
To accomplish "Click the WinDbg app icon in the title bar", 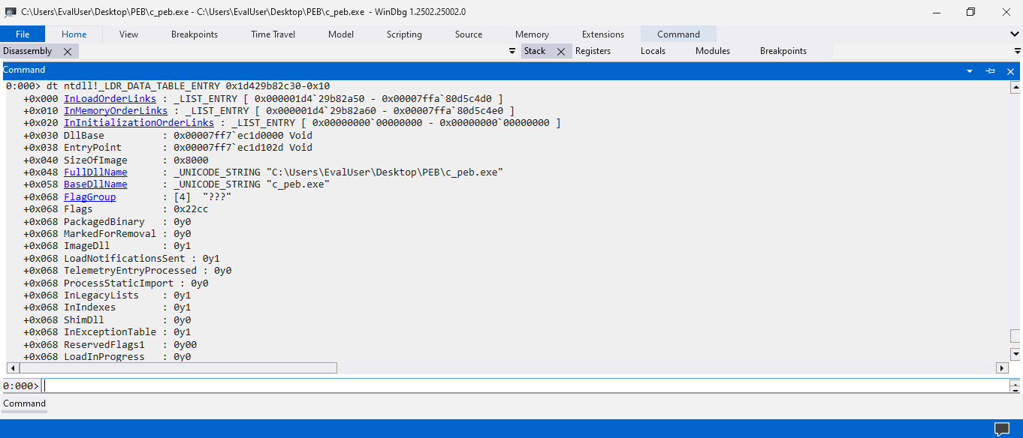I will point(11,12).
